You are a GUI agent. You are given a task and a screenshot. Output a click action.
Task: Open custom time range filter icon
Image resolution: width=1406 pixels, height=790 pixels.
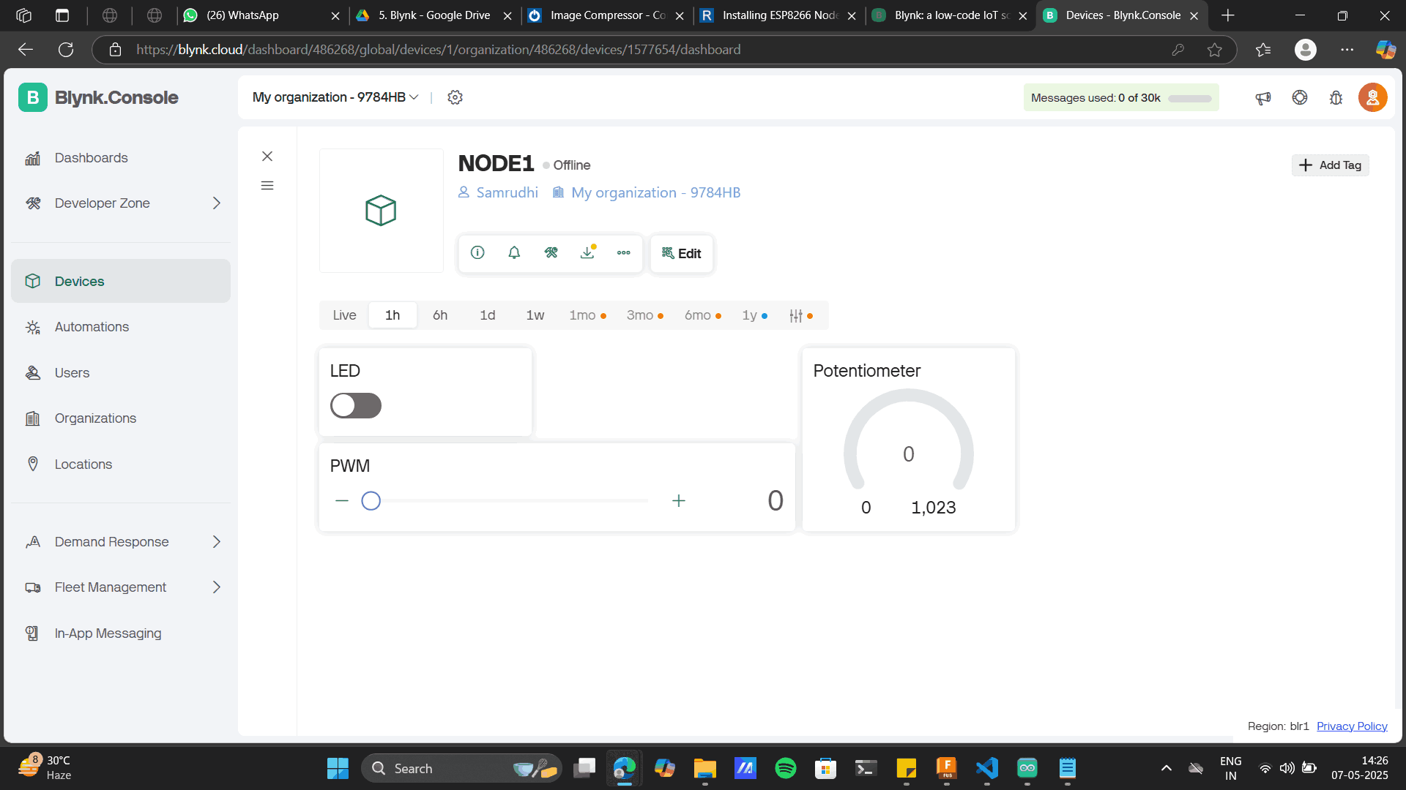point(800,315)
